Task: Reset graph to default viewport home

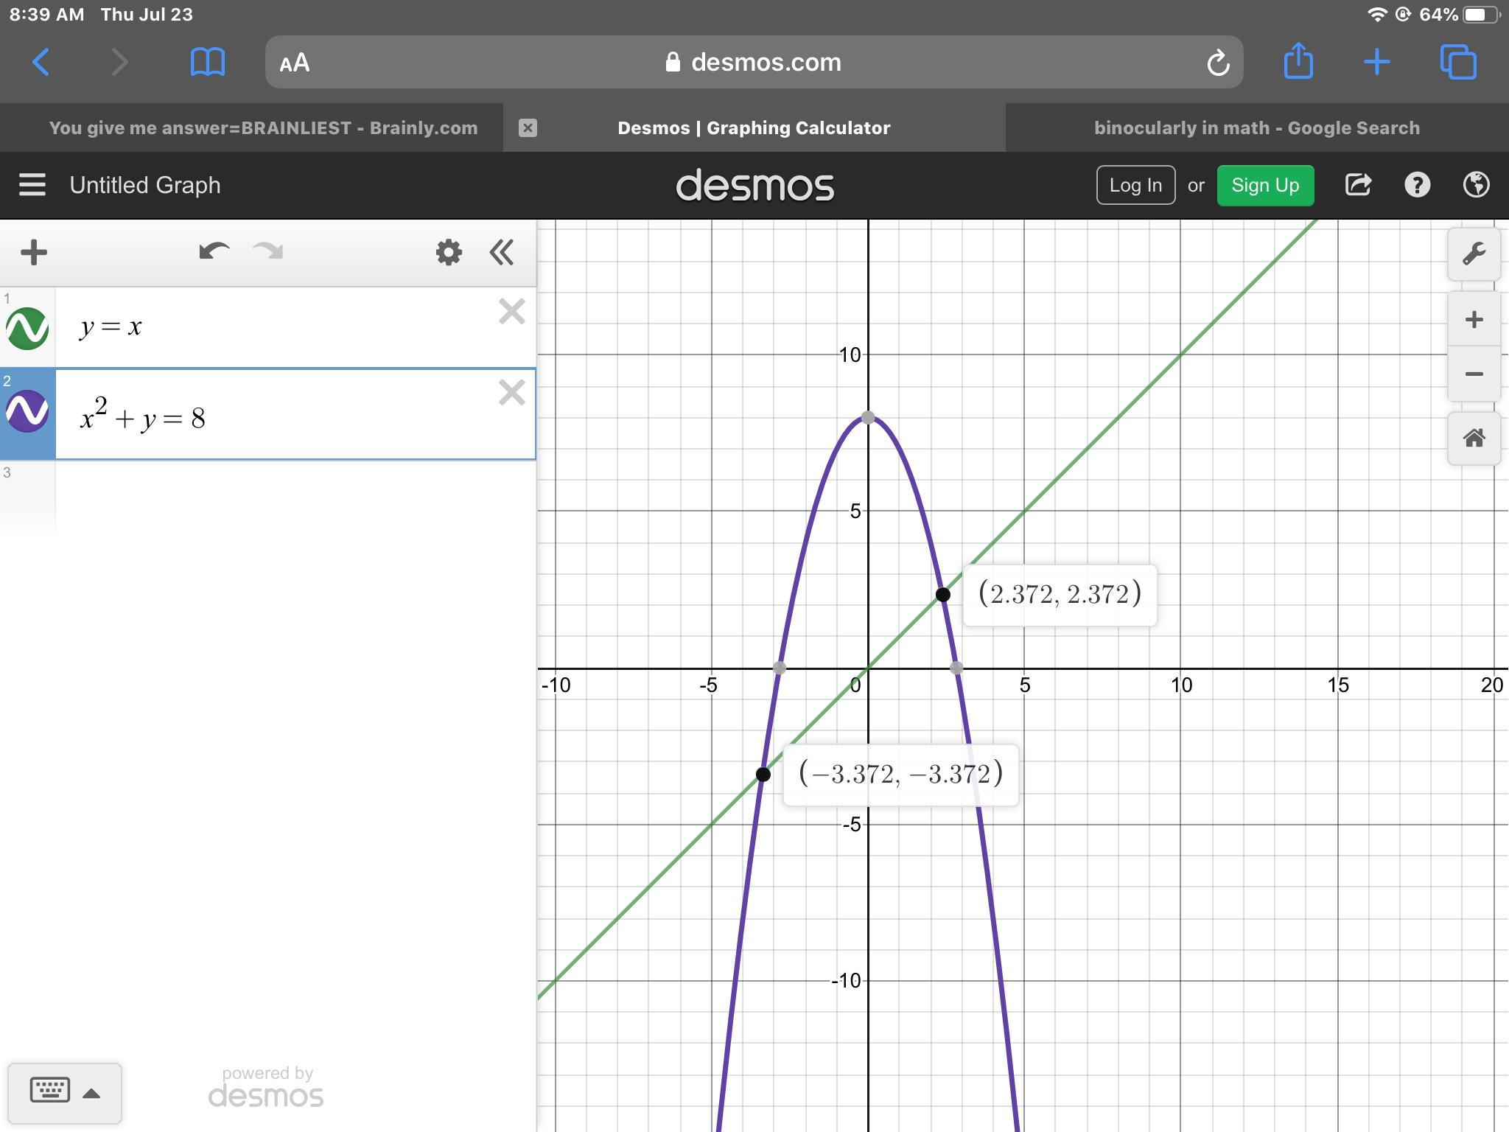Action: tap(1474, 439)
